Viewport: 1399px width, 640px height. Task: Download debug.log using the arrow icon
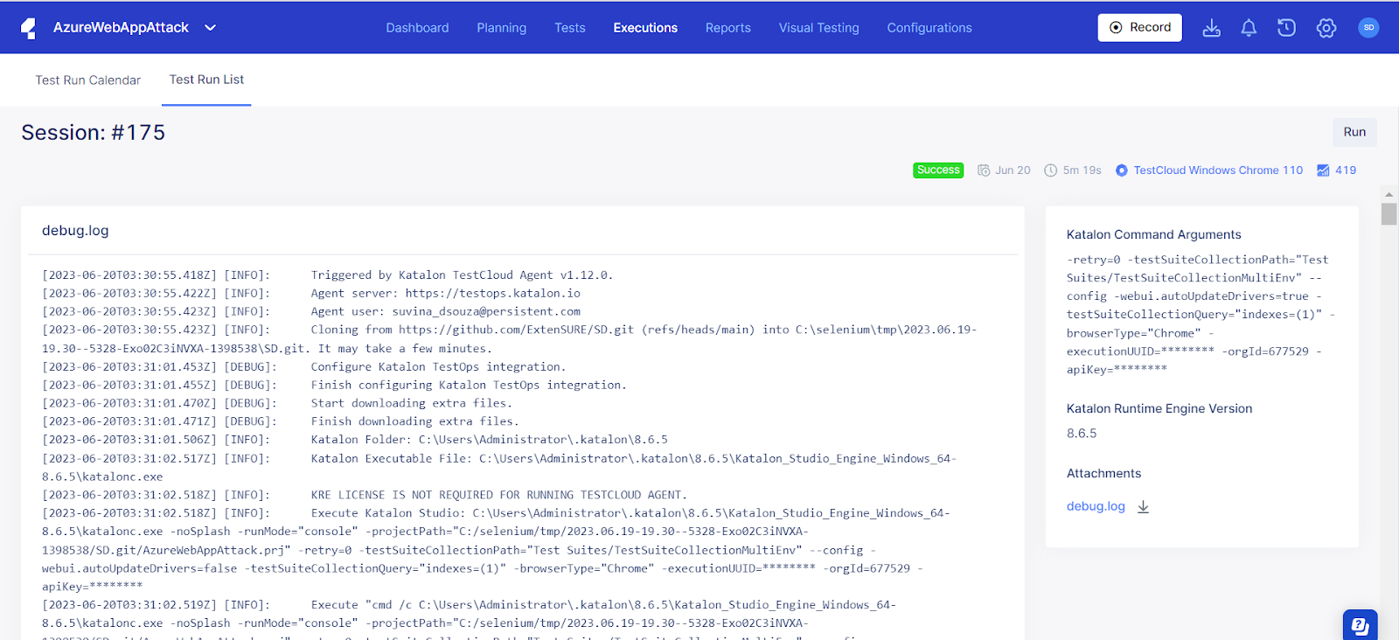tap(1143, 507)
